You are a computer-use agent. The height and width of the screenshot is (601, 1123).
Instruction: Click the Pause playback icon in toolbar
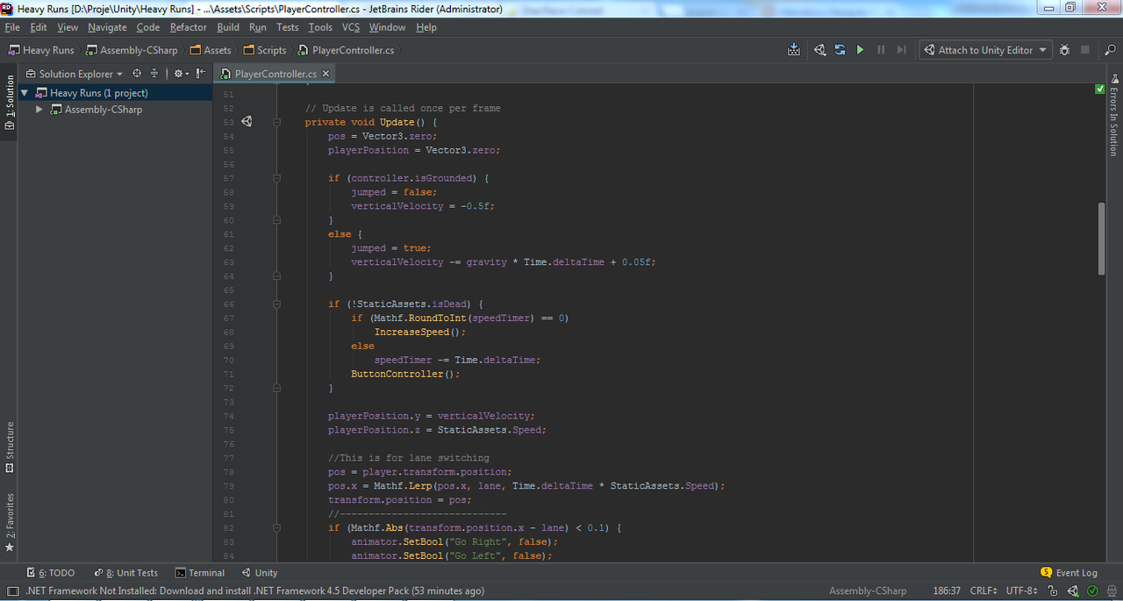[881, 50]
